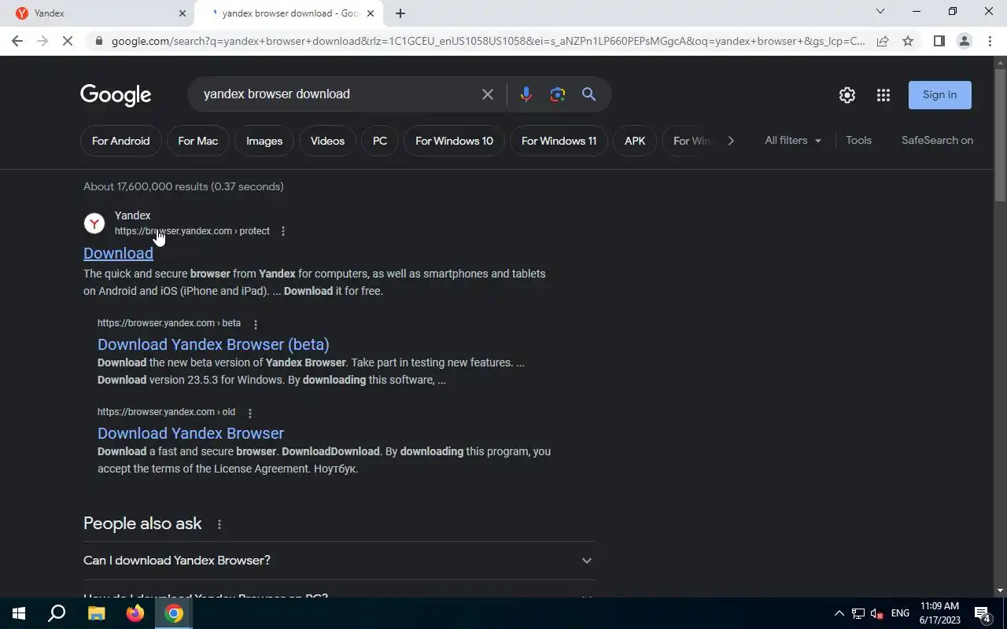The height and width of the screenshot is (629, 1007).
Task: Open the tab search chevron in title bar
Action: click(x=880, y=12)
